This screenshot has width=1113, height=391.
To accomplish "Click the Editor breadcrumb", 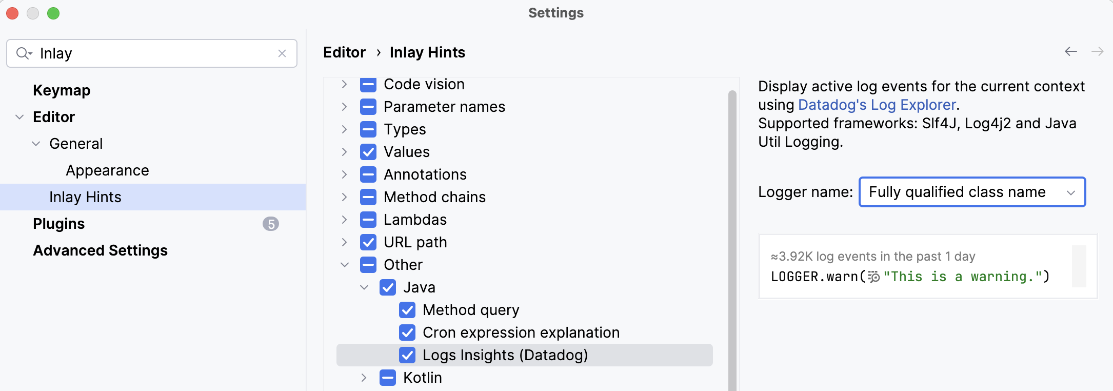I will point(344,52).
